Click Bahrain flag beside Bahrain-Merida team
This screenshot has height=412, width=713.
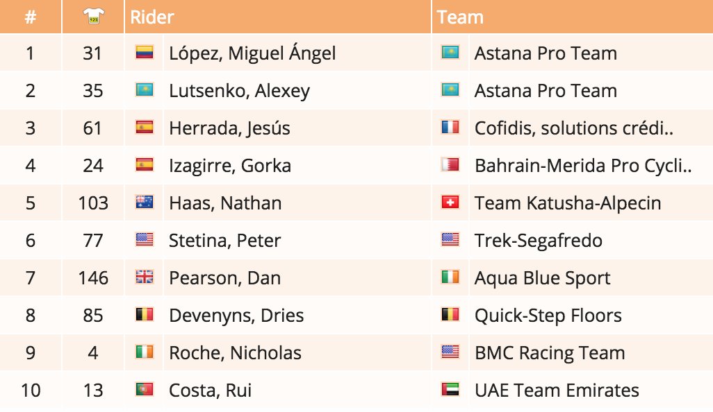450,164
